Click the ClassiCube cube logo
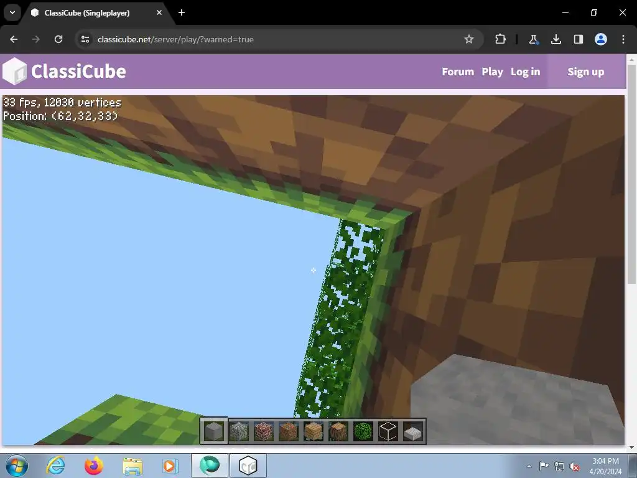This screenshot has width=637, height=478. 15,71
